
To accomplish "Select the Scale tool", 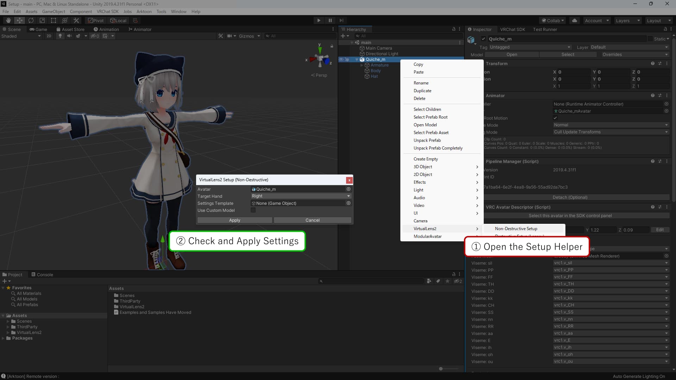I will click(x=42, y=20).
